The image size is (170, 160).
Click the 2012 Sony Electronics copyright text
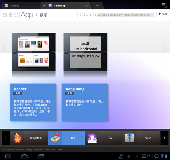point(22,149)
